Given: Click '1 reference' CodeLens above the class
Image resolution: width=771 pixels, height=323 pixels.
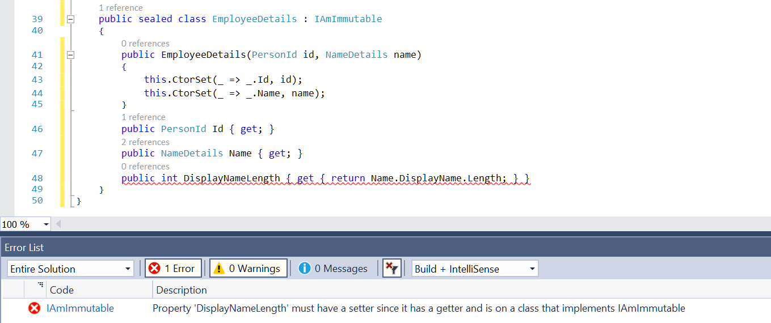Looking at the screenshot, I should [x=121, y=8].
